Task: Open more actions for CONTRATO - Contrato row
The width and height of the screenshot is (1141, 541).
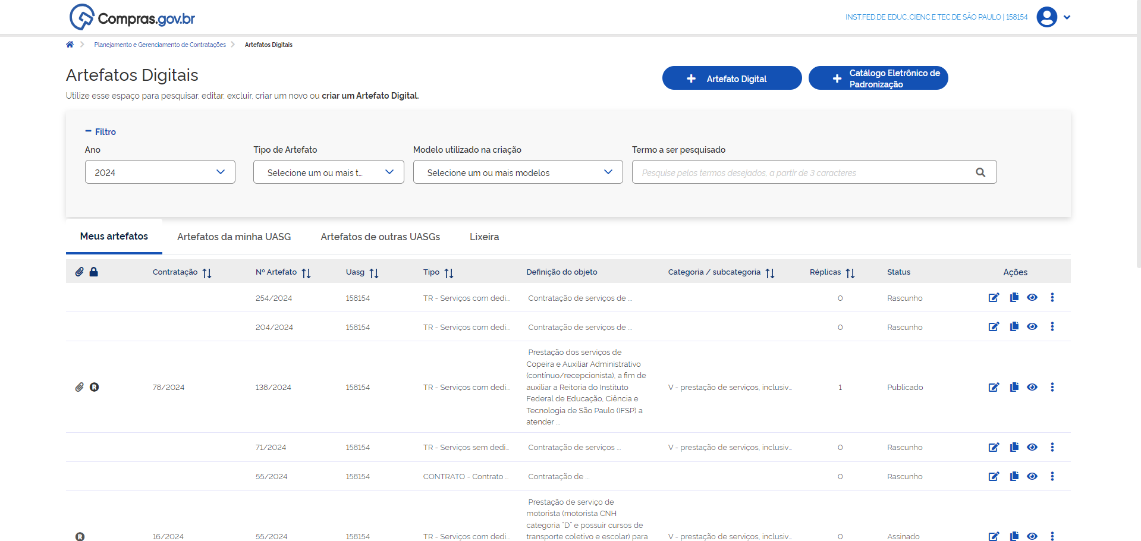Action: (1052, 476)
